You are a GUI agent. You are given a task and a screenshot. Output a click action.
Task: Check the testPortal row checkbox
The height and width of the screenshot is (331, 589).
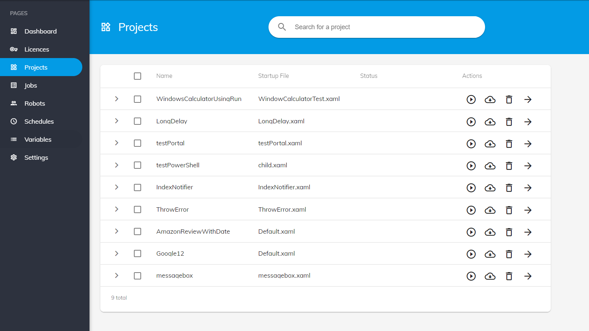pos(138,143)
